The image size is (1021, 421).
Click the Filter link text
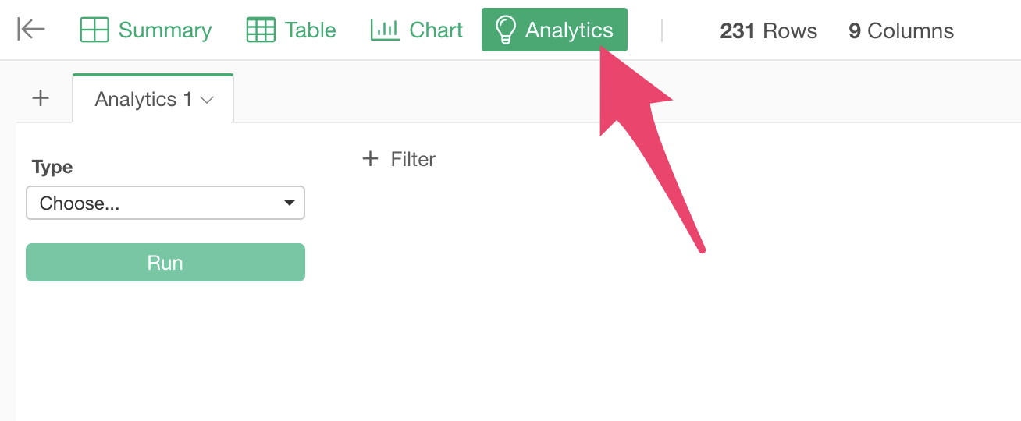pyautogui.click(x=413, y=159)
